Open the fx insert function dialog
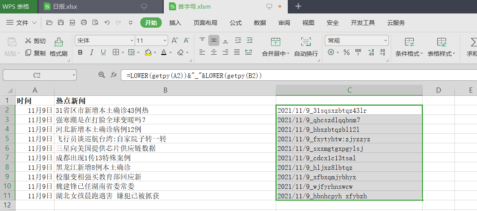Screen dimensions: 477x211 (114, 75)
